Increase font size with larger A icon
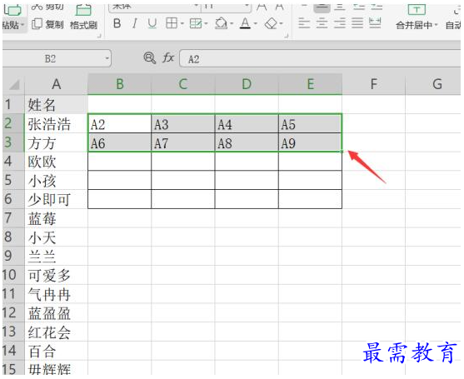 262,7
